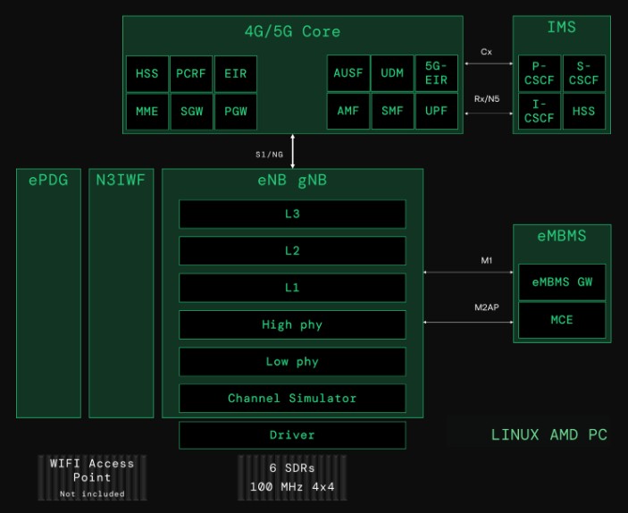Click the WIFI Access Point box
Viewport: 628px width, 513px height.
click(92, 477)
